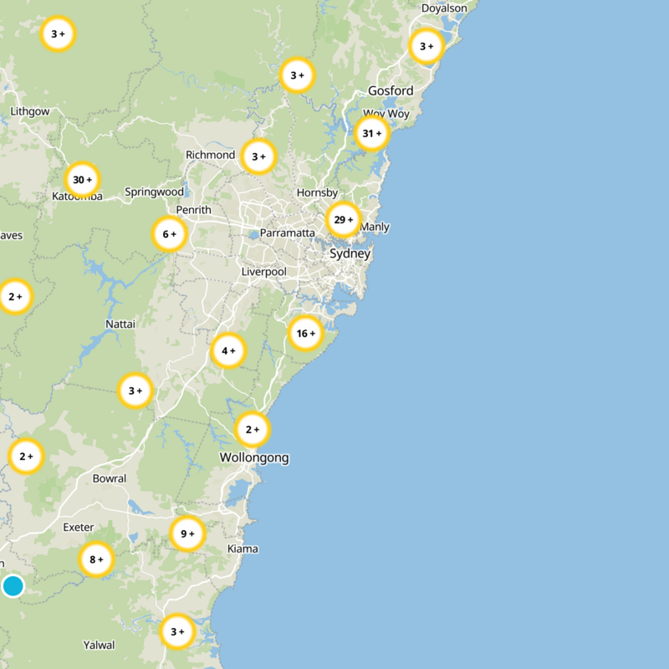Select the 6+ cluster marker near Penrith
The height and width of the screenshot is (669, 669).
[167, 233]
